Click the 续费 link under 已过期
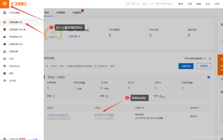Image resolution: width=223 pixels, height=140 pixels. [106, 89]
